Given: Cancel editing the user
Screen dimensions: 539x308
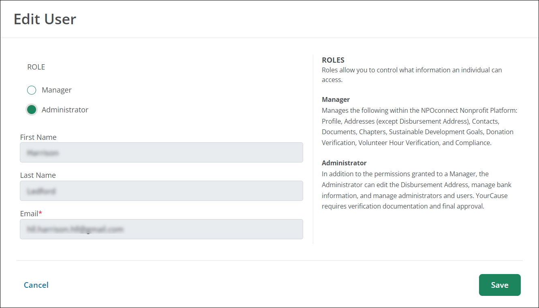Looking at the screenshot, I should [x=36, y=285].
